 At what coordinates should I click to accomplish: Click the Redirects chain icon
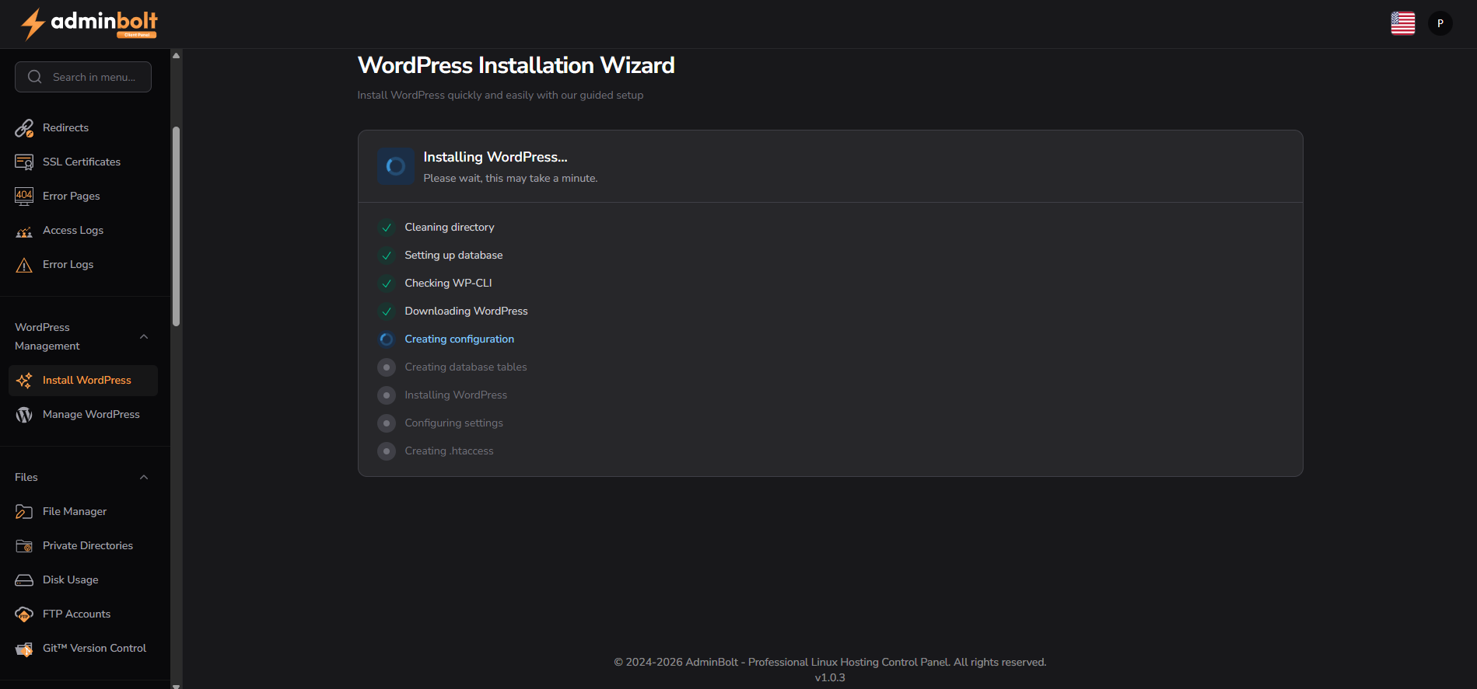click(24, 128)
